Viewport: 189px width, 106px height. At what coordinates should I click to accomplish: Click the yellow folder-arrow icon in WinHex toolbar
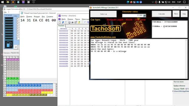coord(79,22)
